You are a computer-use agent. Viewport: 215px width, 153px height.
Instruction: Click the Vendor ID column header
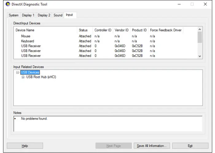[122, 30]
